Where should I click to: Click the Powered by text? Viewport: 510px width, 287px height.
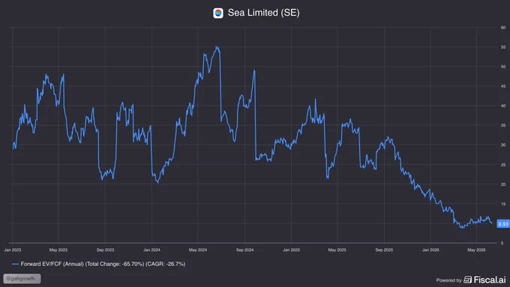(448, 280)
